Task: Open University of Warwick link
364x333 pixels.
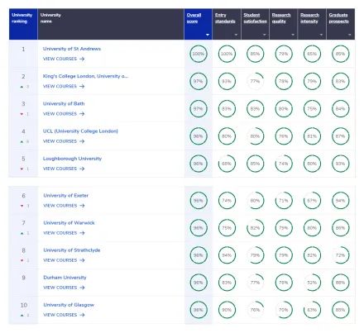Action: click(69, 222)
